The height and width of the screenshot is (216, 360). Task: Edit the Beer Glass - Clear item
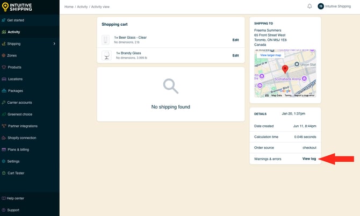point(235,40)
